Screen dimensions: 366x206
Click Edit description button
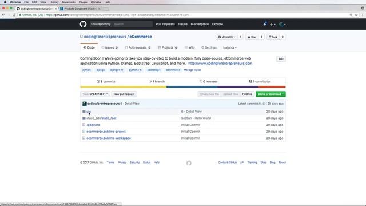click(x=281, y=59)
